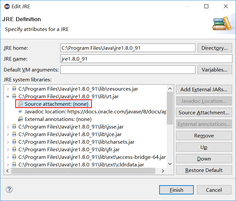Click the help question mark icon
This screenshot has width=236, height=201.
(9, 190)
